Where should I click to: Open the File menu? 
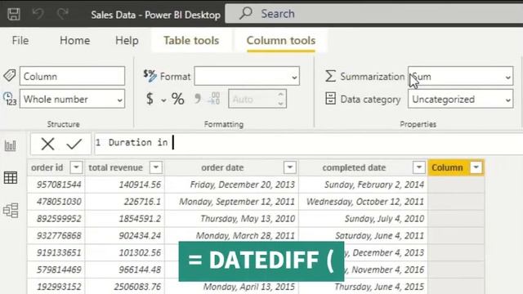[x=20, y=40]
